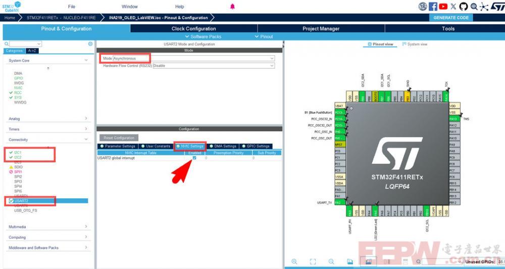Click the PA13 TMS pin on chip
This screenshot has height=269, width=505.
(x=454, y=119)
